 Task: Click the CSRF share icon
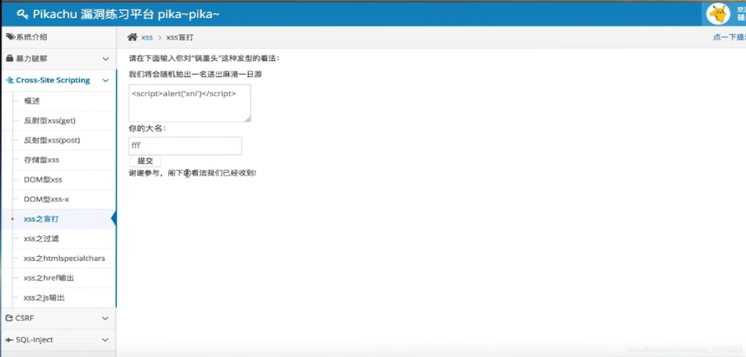coord(9,318)
